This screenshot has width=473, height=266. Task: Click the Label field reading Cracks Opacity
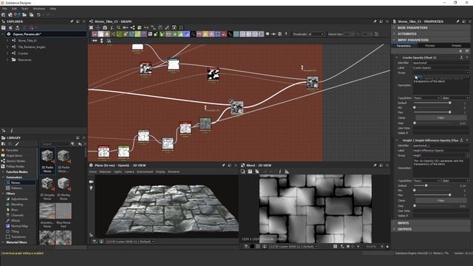441,68
